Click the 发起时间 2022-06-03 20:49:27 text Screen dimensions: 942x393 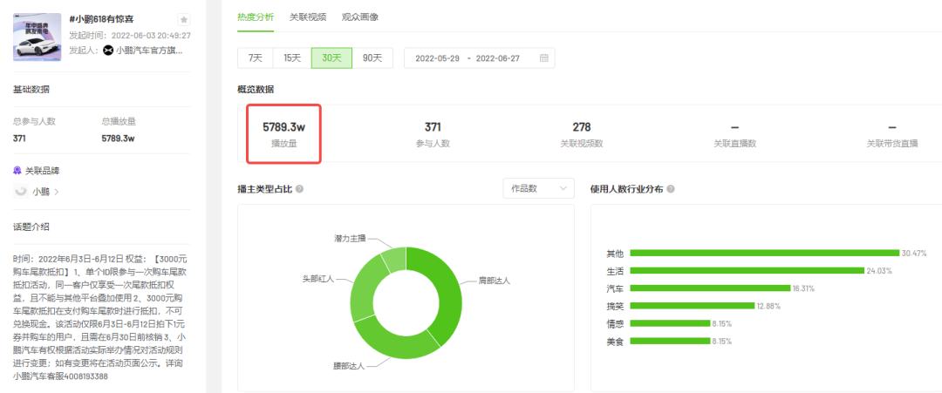[x=130, y=36]
